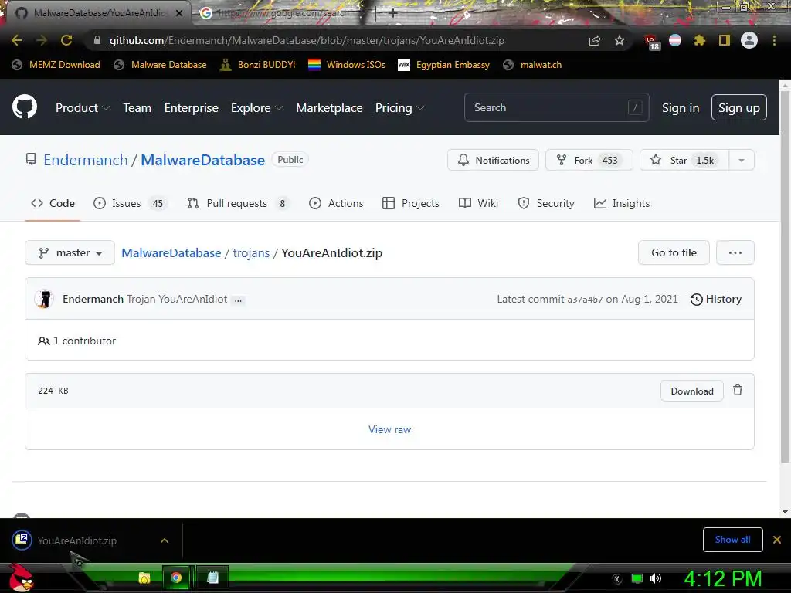The width and height of the screenshot is (791, 593).
Task: Open the Bonzi BUDDY! bookmark
Action: pyautogui.click(x=257, y=65)
